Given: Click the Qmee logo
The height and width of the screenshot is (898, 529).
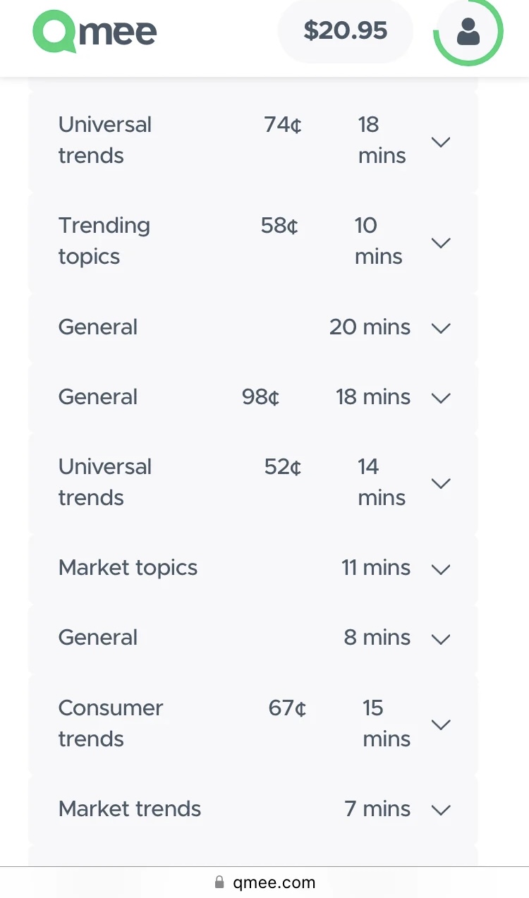Looking at the screenshot, I should (x=95, y=32).
